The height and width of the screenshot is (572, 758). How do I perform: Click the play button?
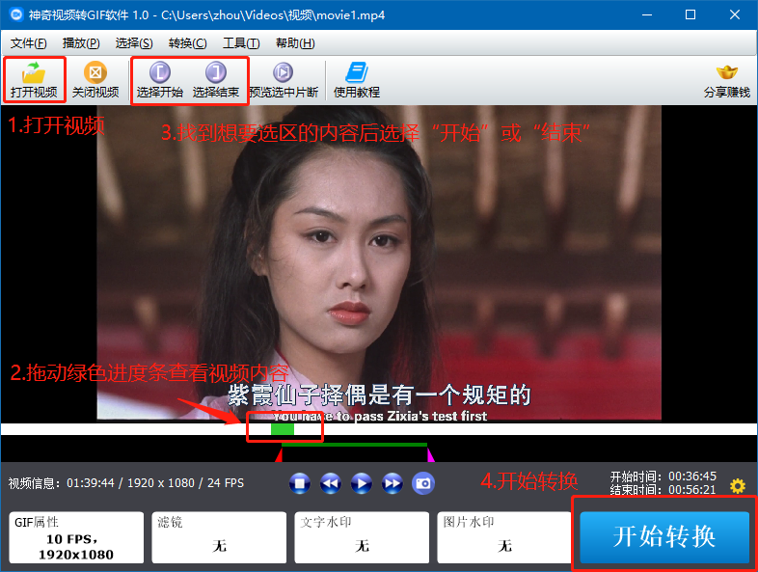tap(362, 483)
